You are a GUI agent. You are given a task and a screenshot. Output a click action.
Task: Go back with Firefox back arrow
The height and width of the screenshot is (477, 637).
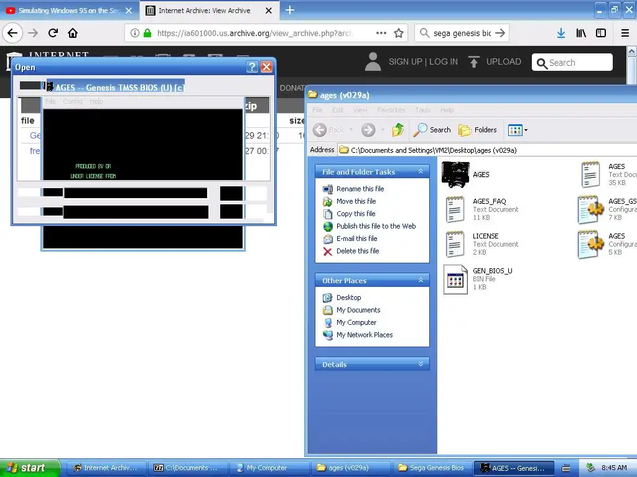pyautogui.click(x=12, y=33)
